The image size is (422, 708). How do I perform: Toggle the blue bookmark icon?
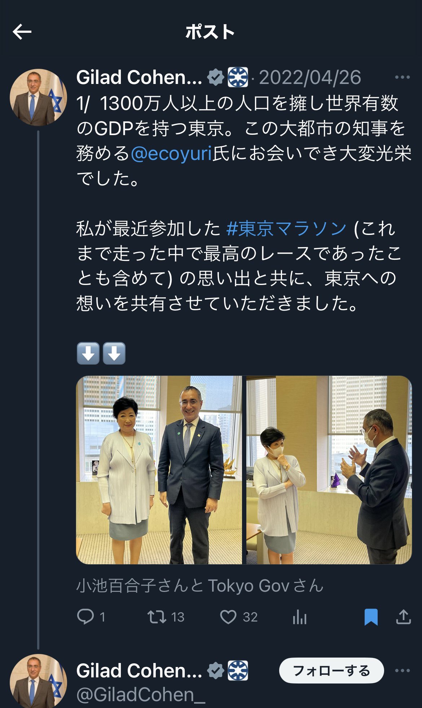[371, 617]
